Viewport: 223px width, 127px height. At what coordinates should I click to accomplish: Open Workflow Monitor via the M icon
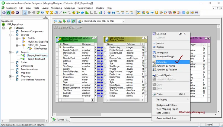click(x=17, y=13)
